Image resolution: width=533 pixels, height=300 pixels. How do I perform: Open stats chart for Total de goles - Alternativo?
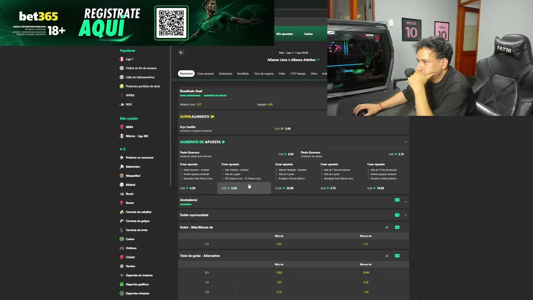pyautogui.click(x=387, y=256)
